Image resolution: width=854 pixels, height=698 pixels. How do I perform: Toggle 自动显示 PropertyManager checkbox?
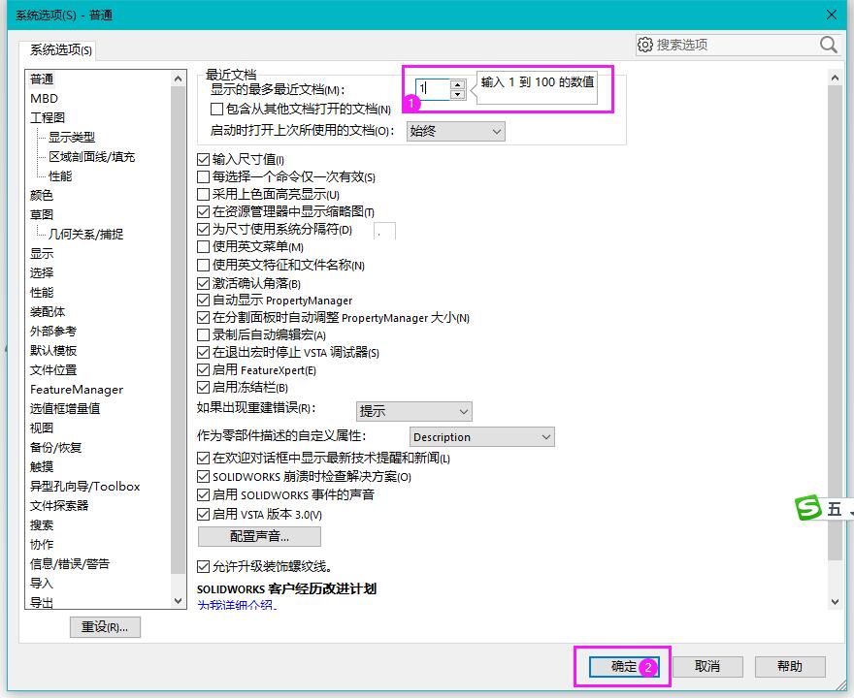tap(203, 301)
